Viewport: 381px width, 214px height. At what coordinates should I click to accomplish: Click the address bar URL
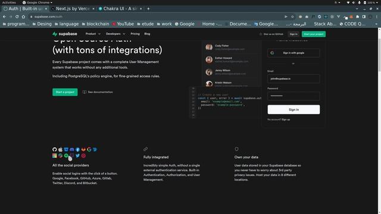point(48,17)
